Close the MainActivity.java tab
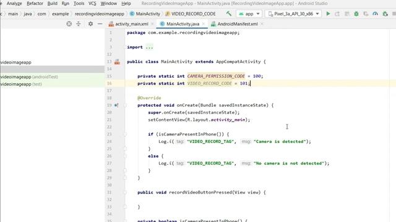This screenshot has width=396, height=222. (x=204, y=24)
